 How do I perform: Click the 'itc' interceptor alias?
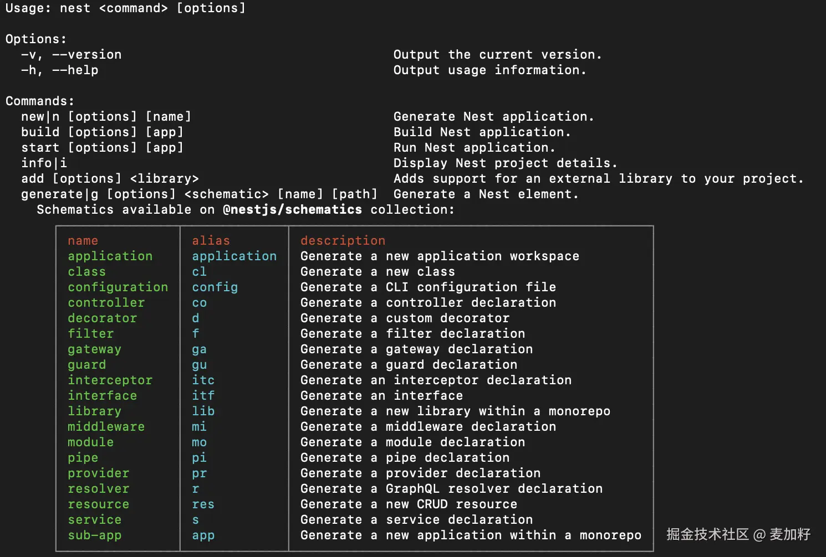[203, 380]
